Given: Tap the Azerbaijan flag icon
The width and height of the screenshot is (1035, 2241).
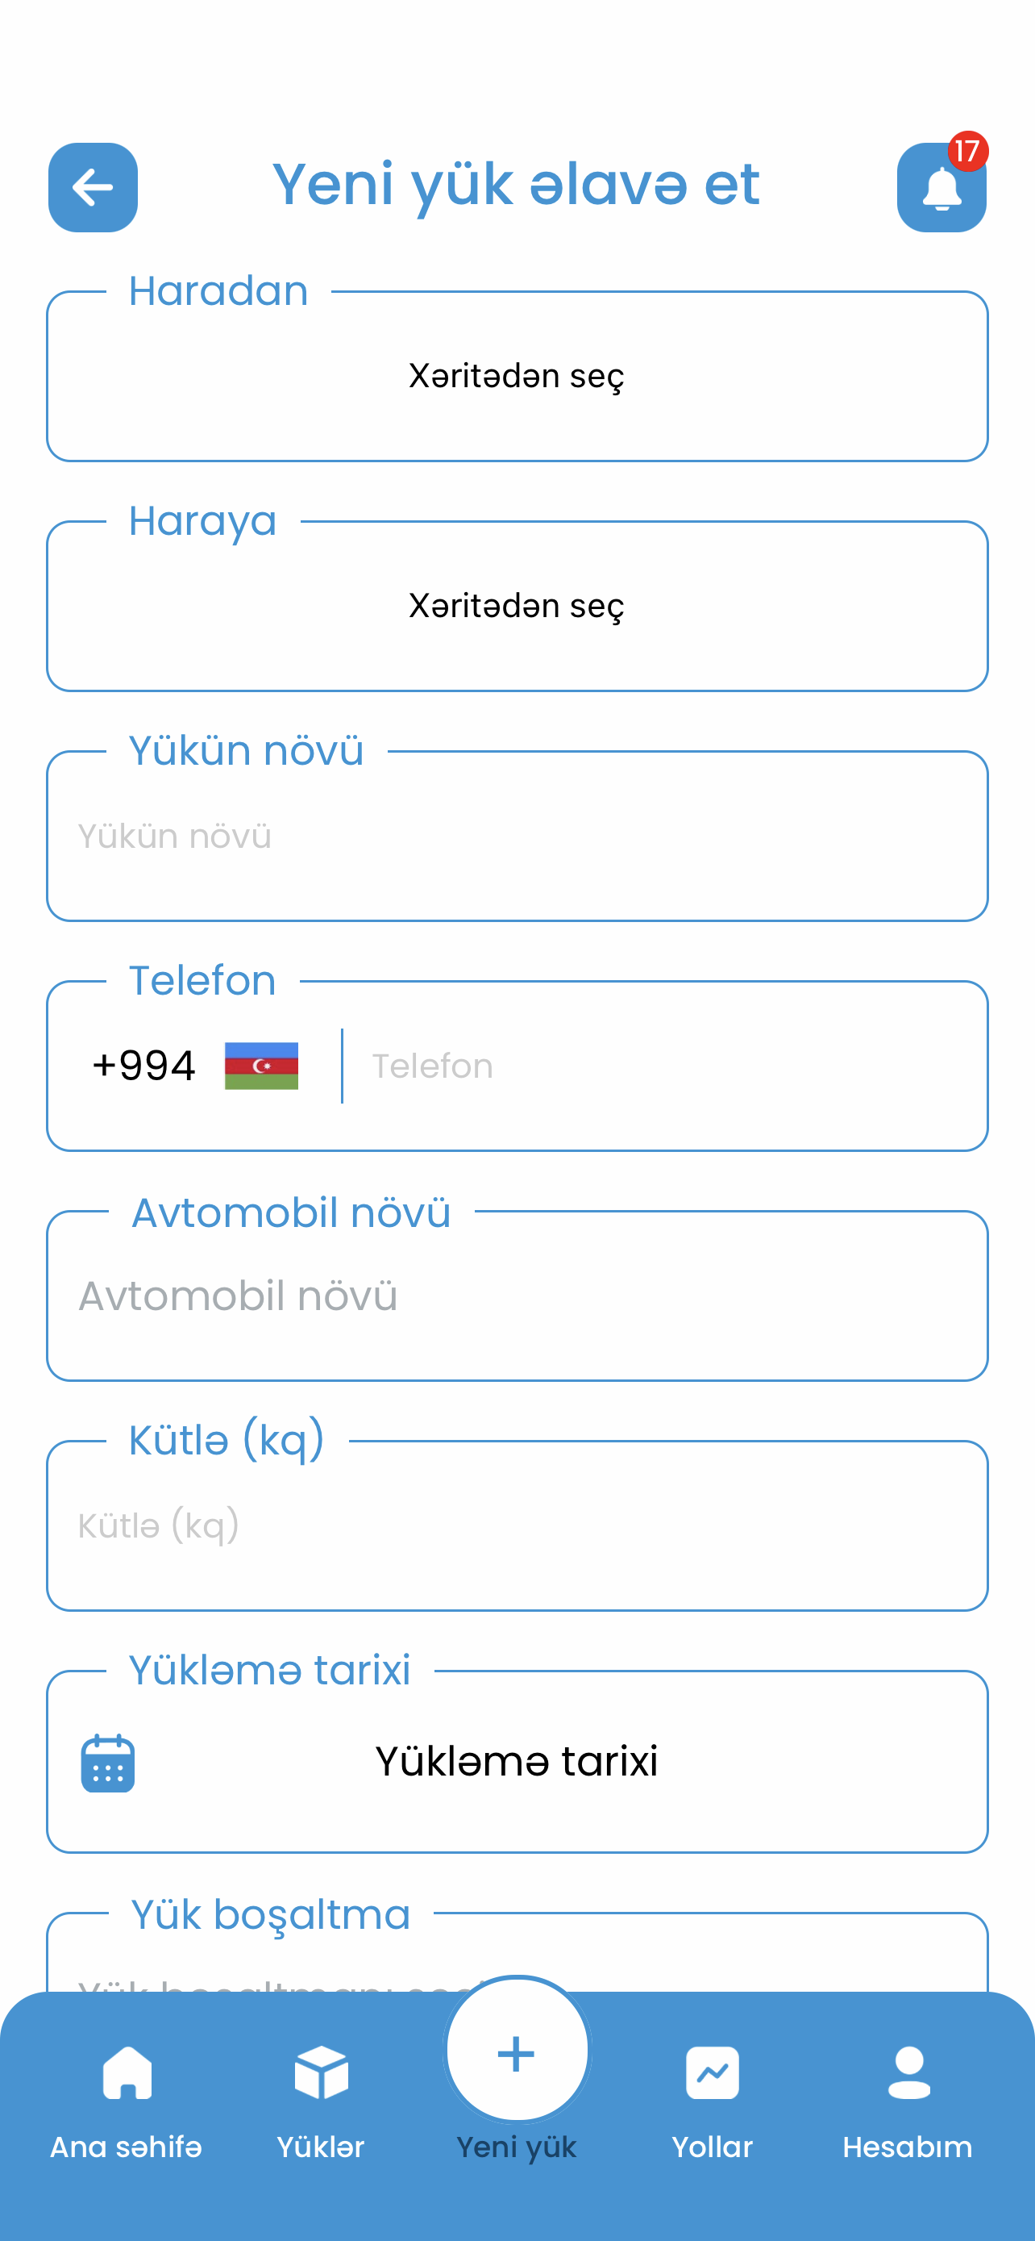Looking at the screenshot, I should tap(262, 1066).
